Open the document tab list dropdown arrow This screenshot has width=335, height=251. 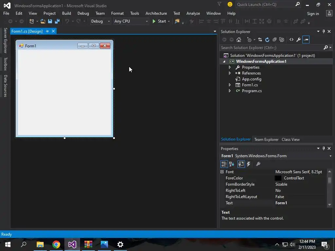pyautogui.click(x=215, y=31)
